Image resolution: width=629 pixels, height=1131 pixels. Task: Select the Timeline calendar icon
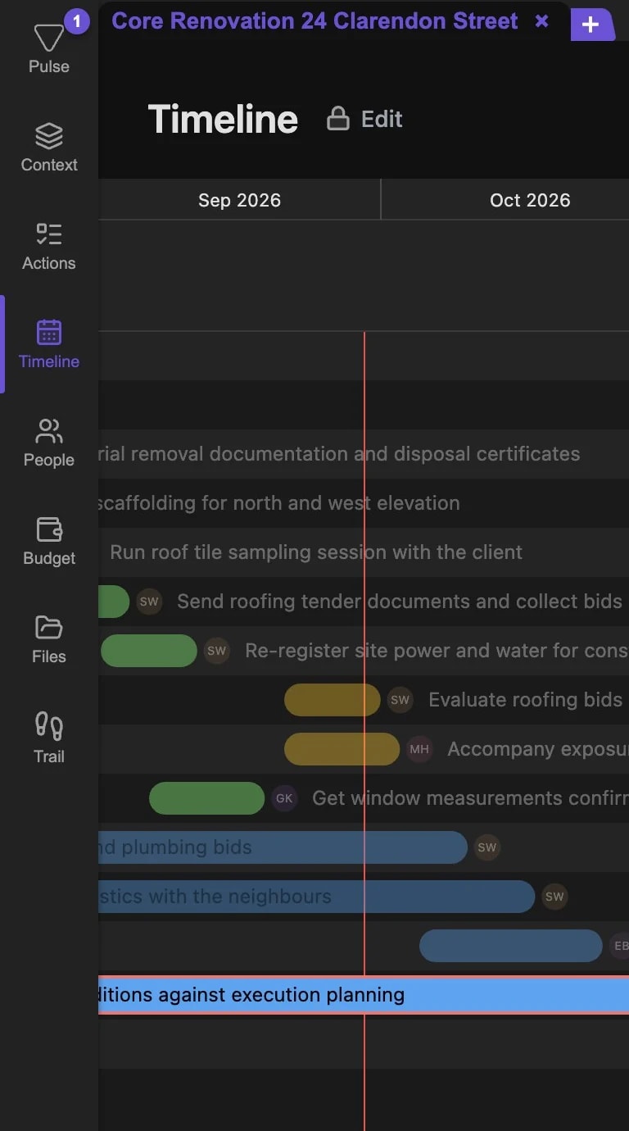pyautogui.click(x=49, y=332)
